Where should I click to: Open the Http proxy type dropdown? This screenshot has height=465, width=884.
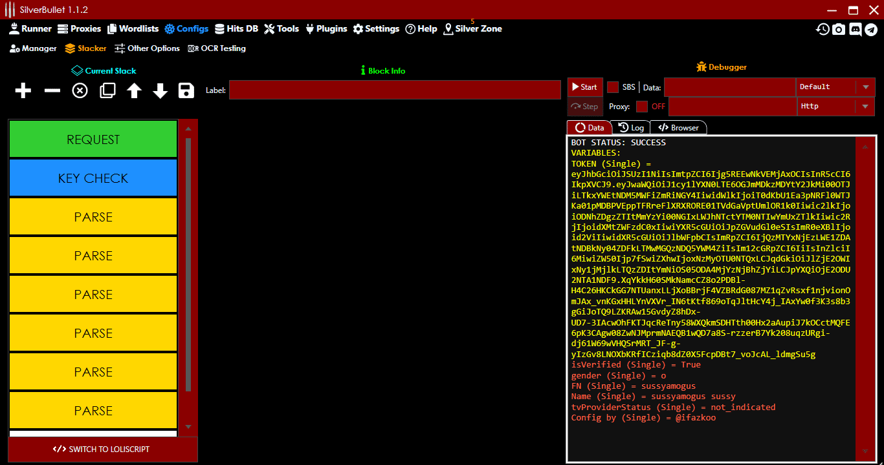pos(835,107)
